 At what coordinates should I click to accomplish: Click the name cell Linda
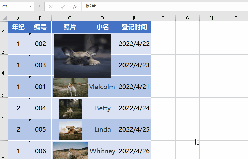[103, 129]
